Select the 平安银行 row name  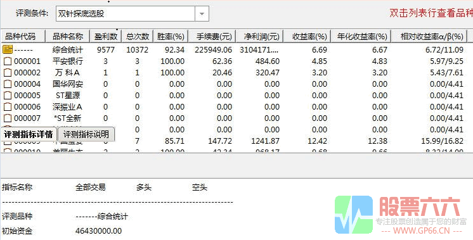(x=68, y=61)
